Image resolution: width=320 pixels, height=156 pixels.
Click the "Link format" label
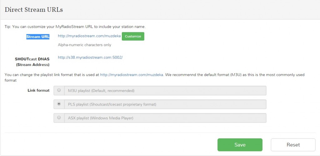(38, 90)
